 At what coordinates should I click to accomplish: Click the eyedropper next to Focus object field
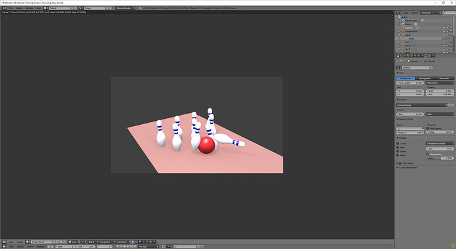click(423, 128)
